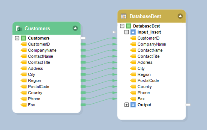Click the white output port beside Output node
The height and width of the screenshot is (130, 207).
[x=188, y=105]
